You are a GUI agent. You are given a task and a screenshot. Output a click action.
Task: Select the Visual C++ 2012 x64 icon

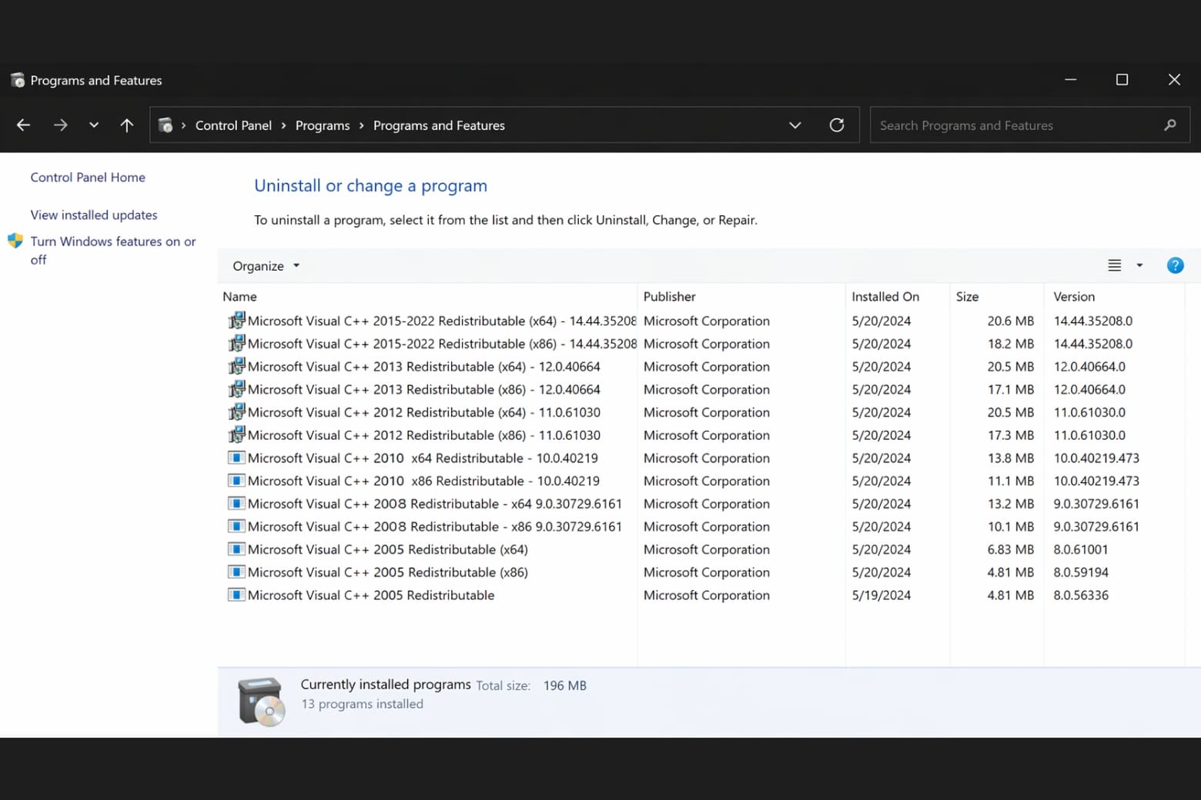pyautogui.click(x=236, y=412)
